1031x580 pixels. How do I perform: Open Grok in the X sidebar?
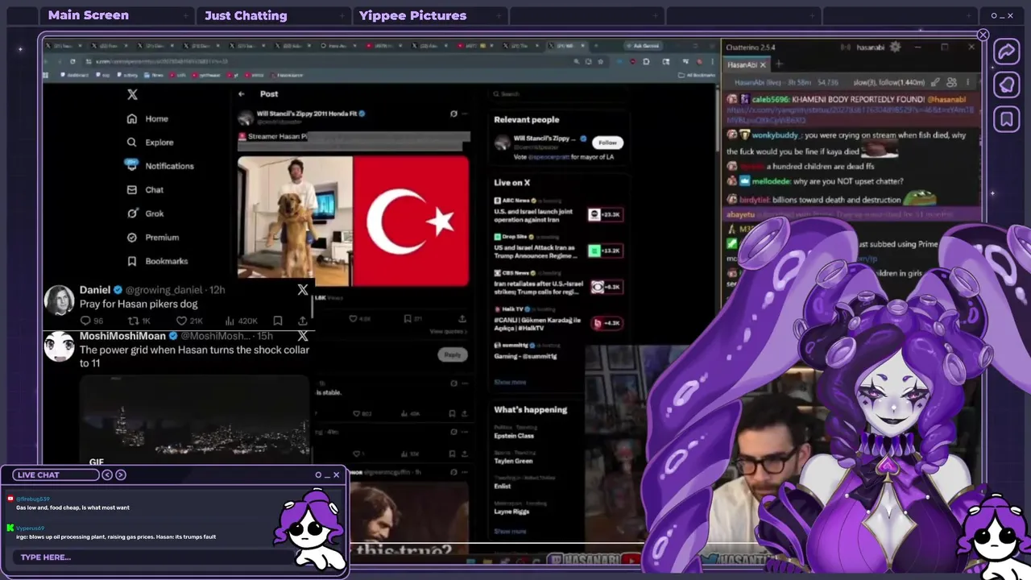(145, 213)
